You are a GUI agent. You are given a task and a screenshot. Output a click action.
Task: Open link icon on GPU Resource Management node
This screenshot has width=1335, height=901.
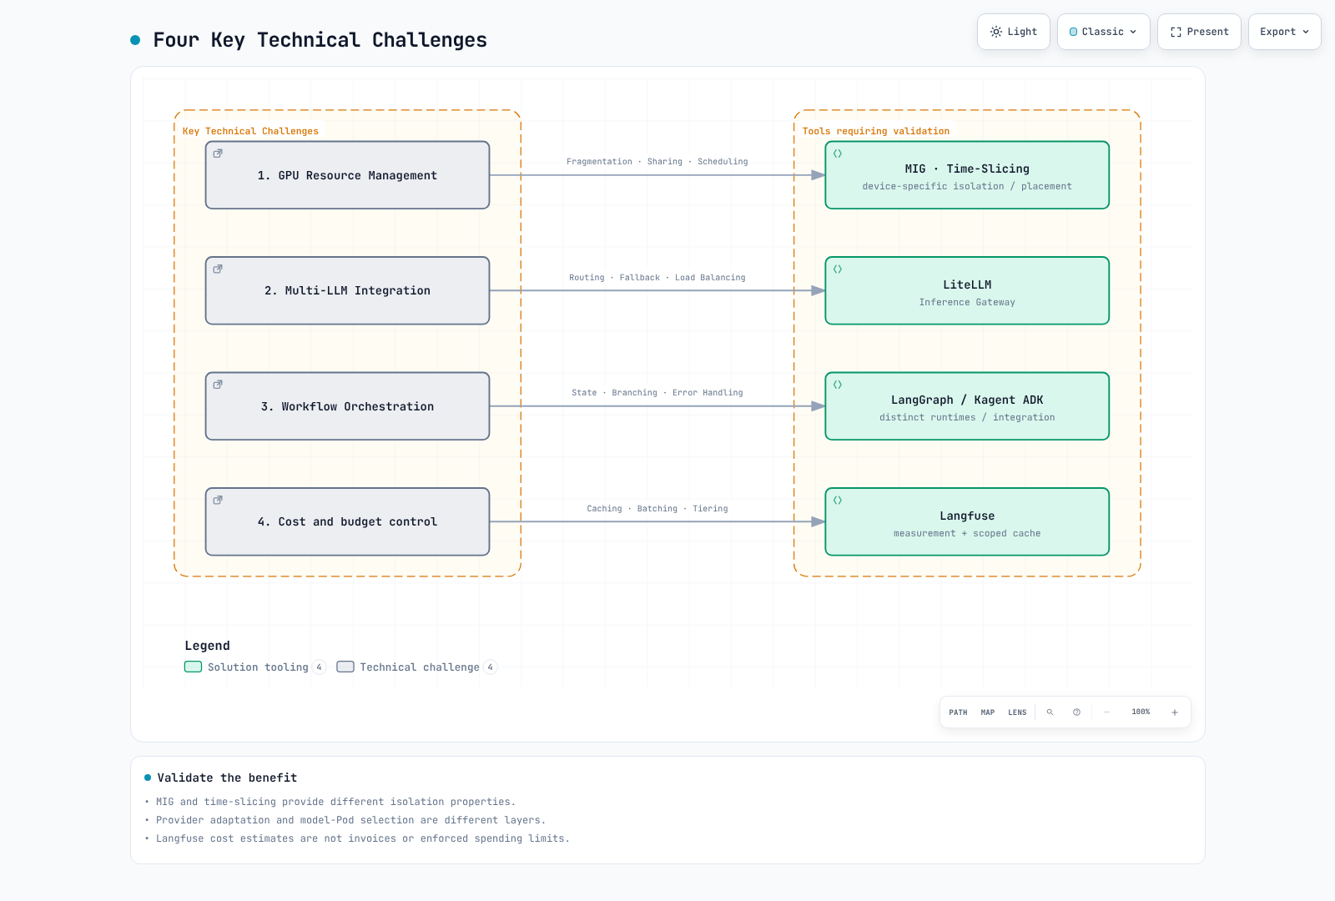coord(218,154)
